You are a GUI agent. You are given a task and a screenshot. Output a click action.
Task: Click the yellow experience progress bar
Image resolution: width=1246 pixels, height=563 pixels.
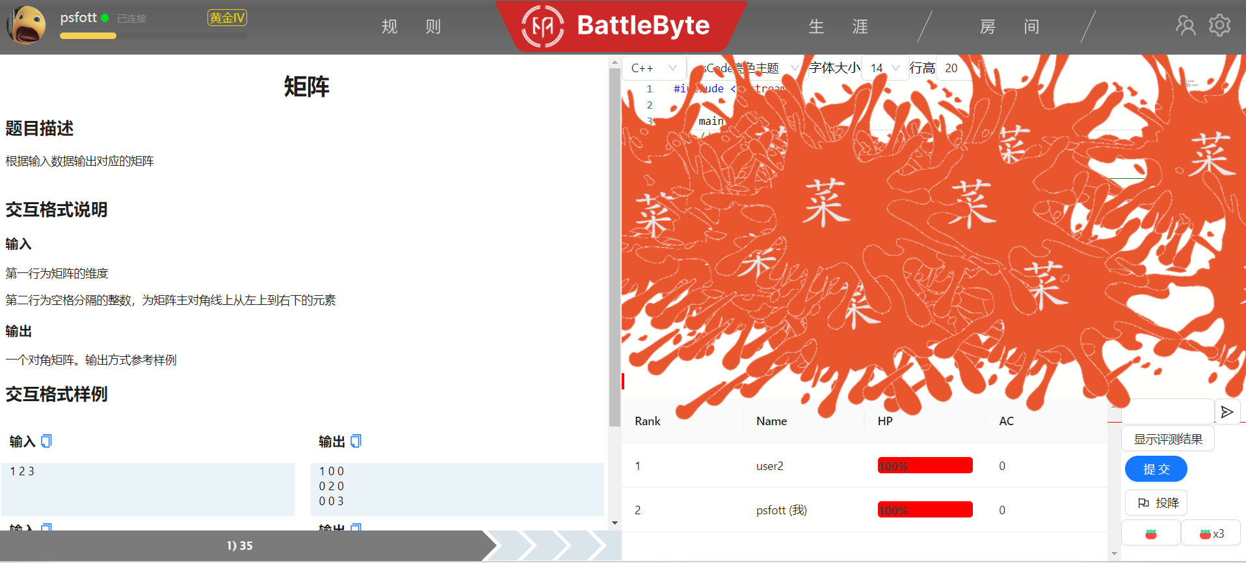(88, 36)
